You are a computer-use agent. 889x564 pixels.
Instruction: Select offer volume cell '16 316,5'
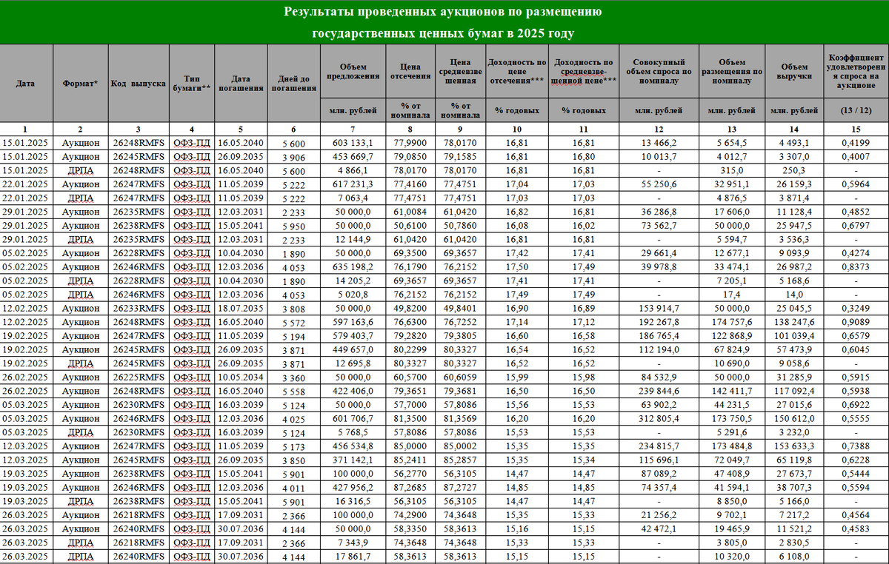pyautogui.click(x=353, y=501)
